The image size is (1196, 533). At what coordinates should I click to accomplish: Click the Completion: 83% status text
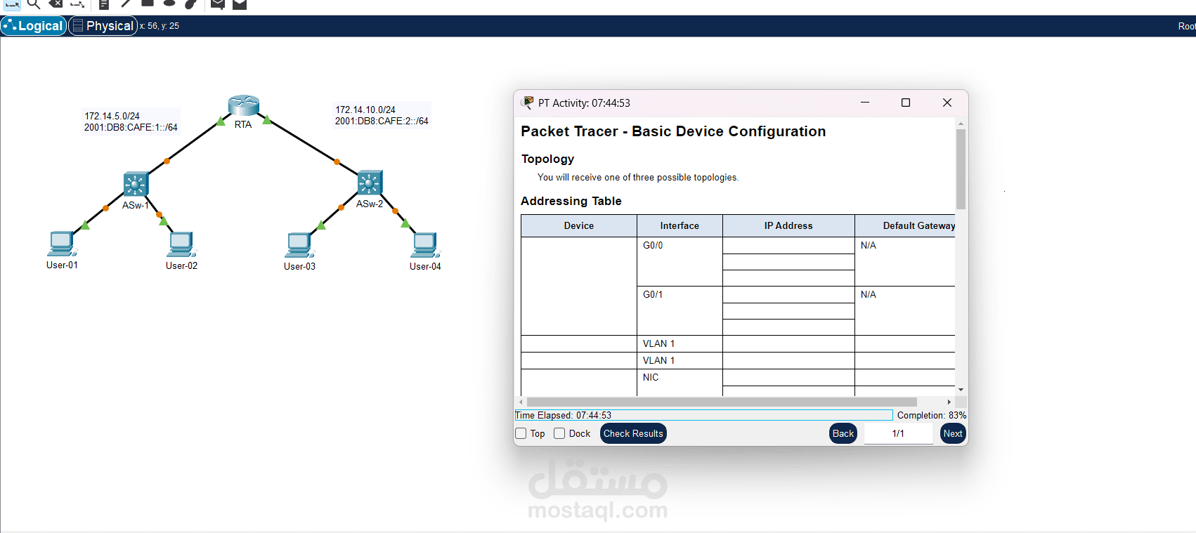932,415
